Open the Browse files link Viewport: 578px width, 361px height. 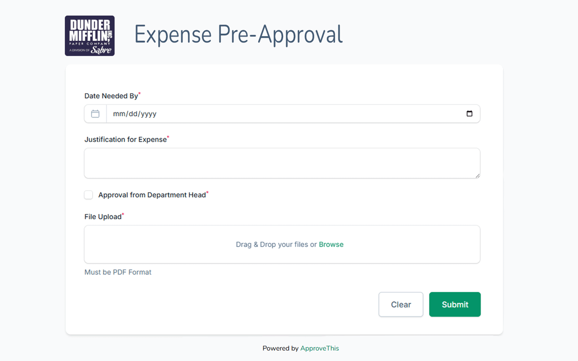(331, 245)
